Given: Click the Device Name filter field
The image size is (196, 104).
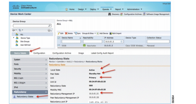Looking at the screenshot, I should 71,41.
